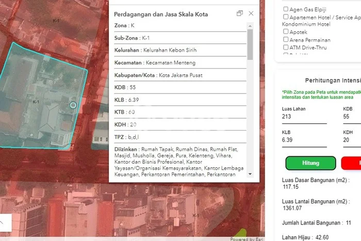Click the green Hitung button

pyautogui.click(x=310, y=163)
